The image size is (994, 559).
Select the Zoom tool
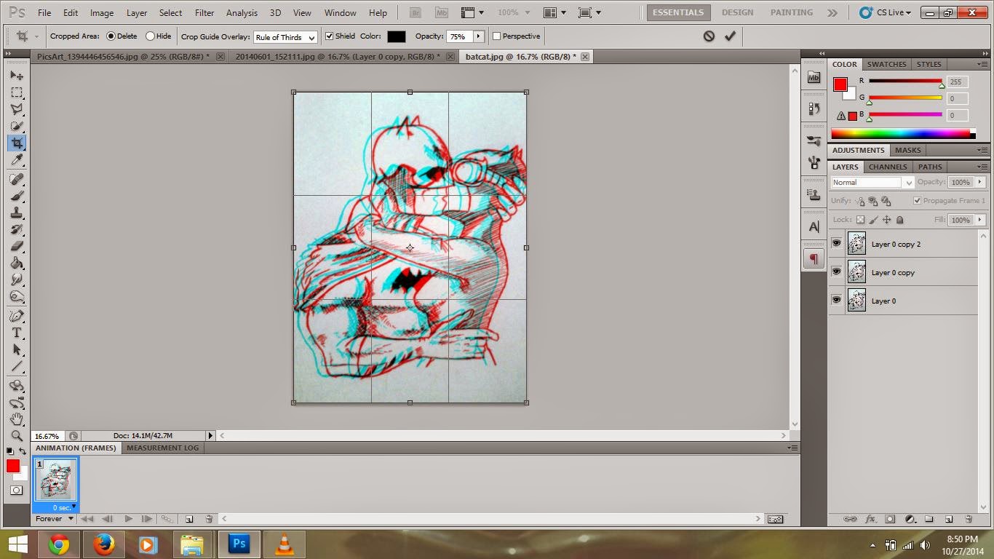point(17,436)
